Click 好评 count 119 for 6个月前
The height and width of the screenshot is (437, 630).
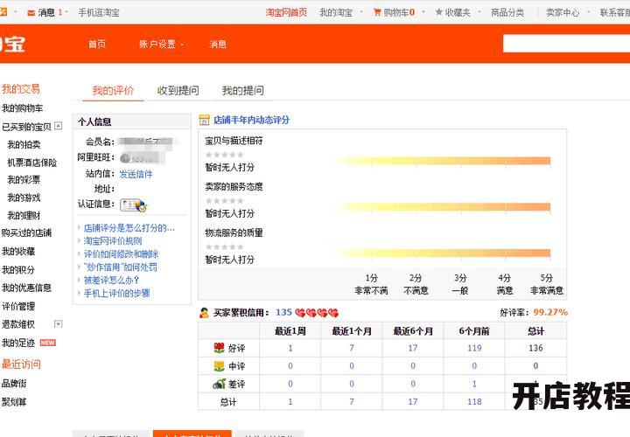(474, 348)
